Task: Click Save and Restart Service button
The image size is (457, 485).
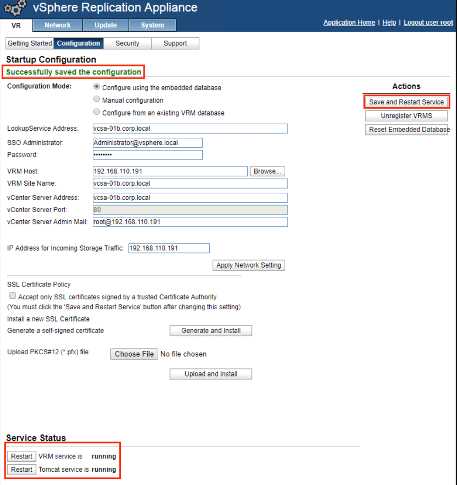Action: [x=406, y=102]
